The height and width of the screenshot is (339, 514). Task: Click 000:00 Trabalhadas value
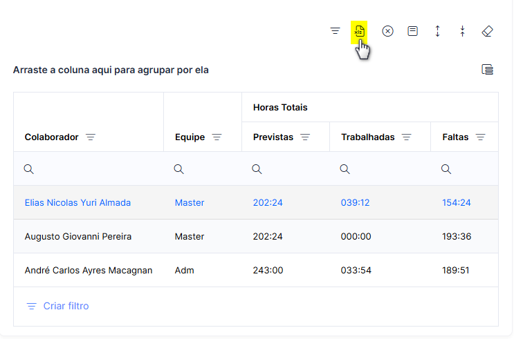tap(356, 236)
